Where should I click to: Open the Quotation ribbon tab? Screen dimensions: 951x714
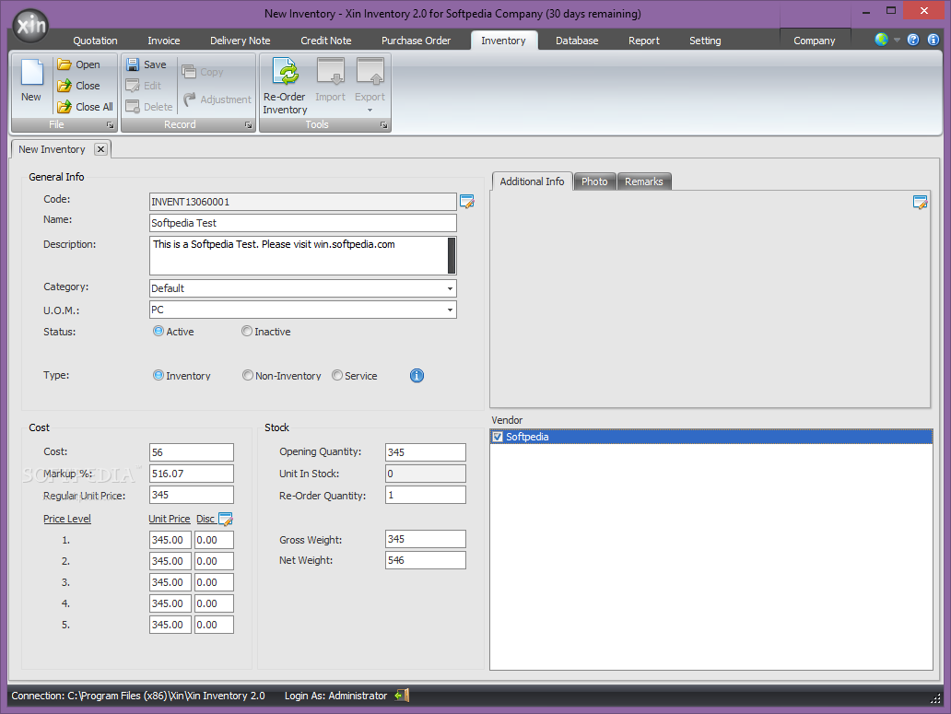tap(95, 41)
